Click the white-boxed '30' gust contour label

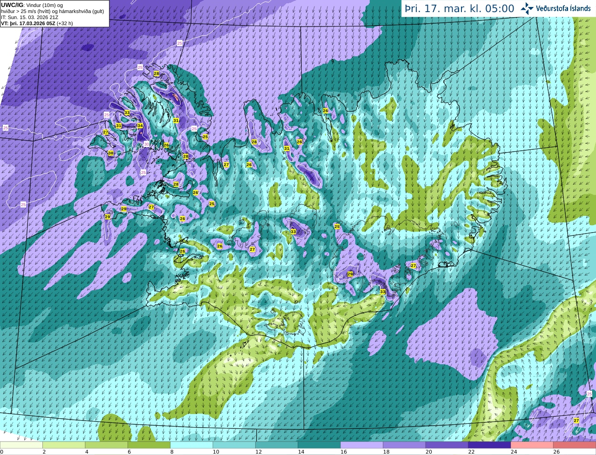pos(147,144)
